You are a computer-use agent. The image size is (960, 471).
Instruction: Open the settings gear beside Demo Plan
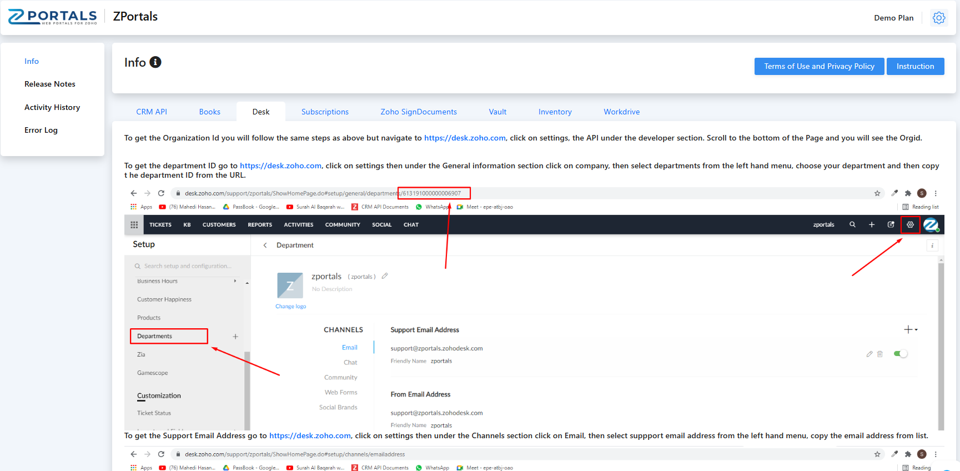[938, 18]
